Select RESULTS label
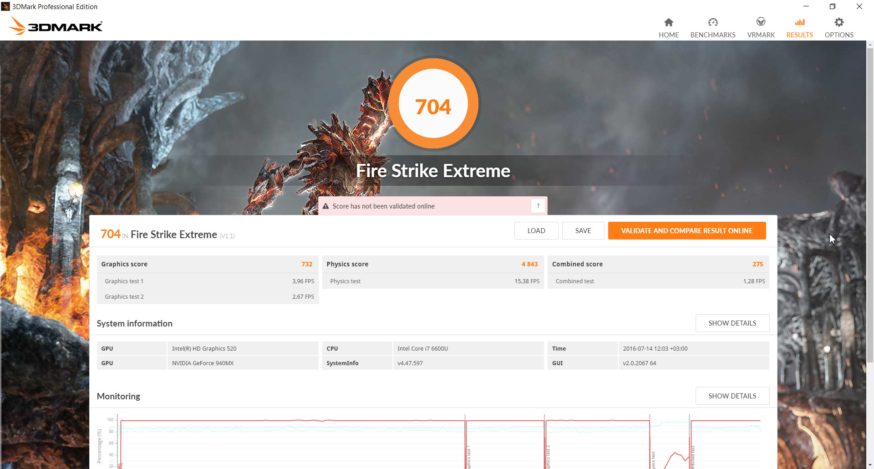This screenshot has height=469, width=874. pyautogui.click(x=800, y=35)
